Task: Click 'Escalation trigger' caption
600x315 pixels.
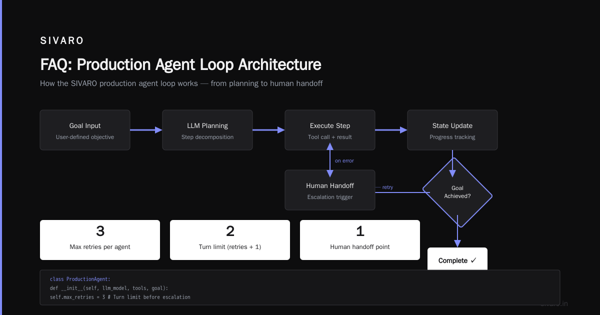Action: [x=330, y=197]
